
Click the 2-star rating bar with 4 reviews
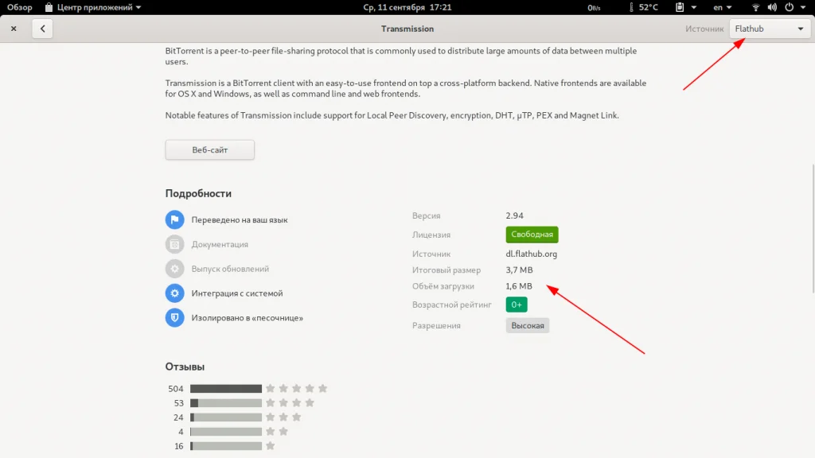225,432
